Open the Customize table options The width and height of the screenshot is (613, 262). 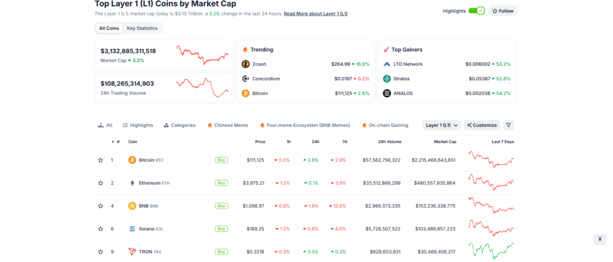(481, 125)
